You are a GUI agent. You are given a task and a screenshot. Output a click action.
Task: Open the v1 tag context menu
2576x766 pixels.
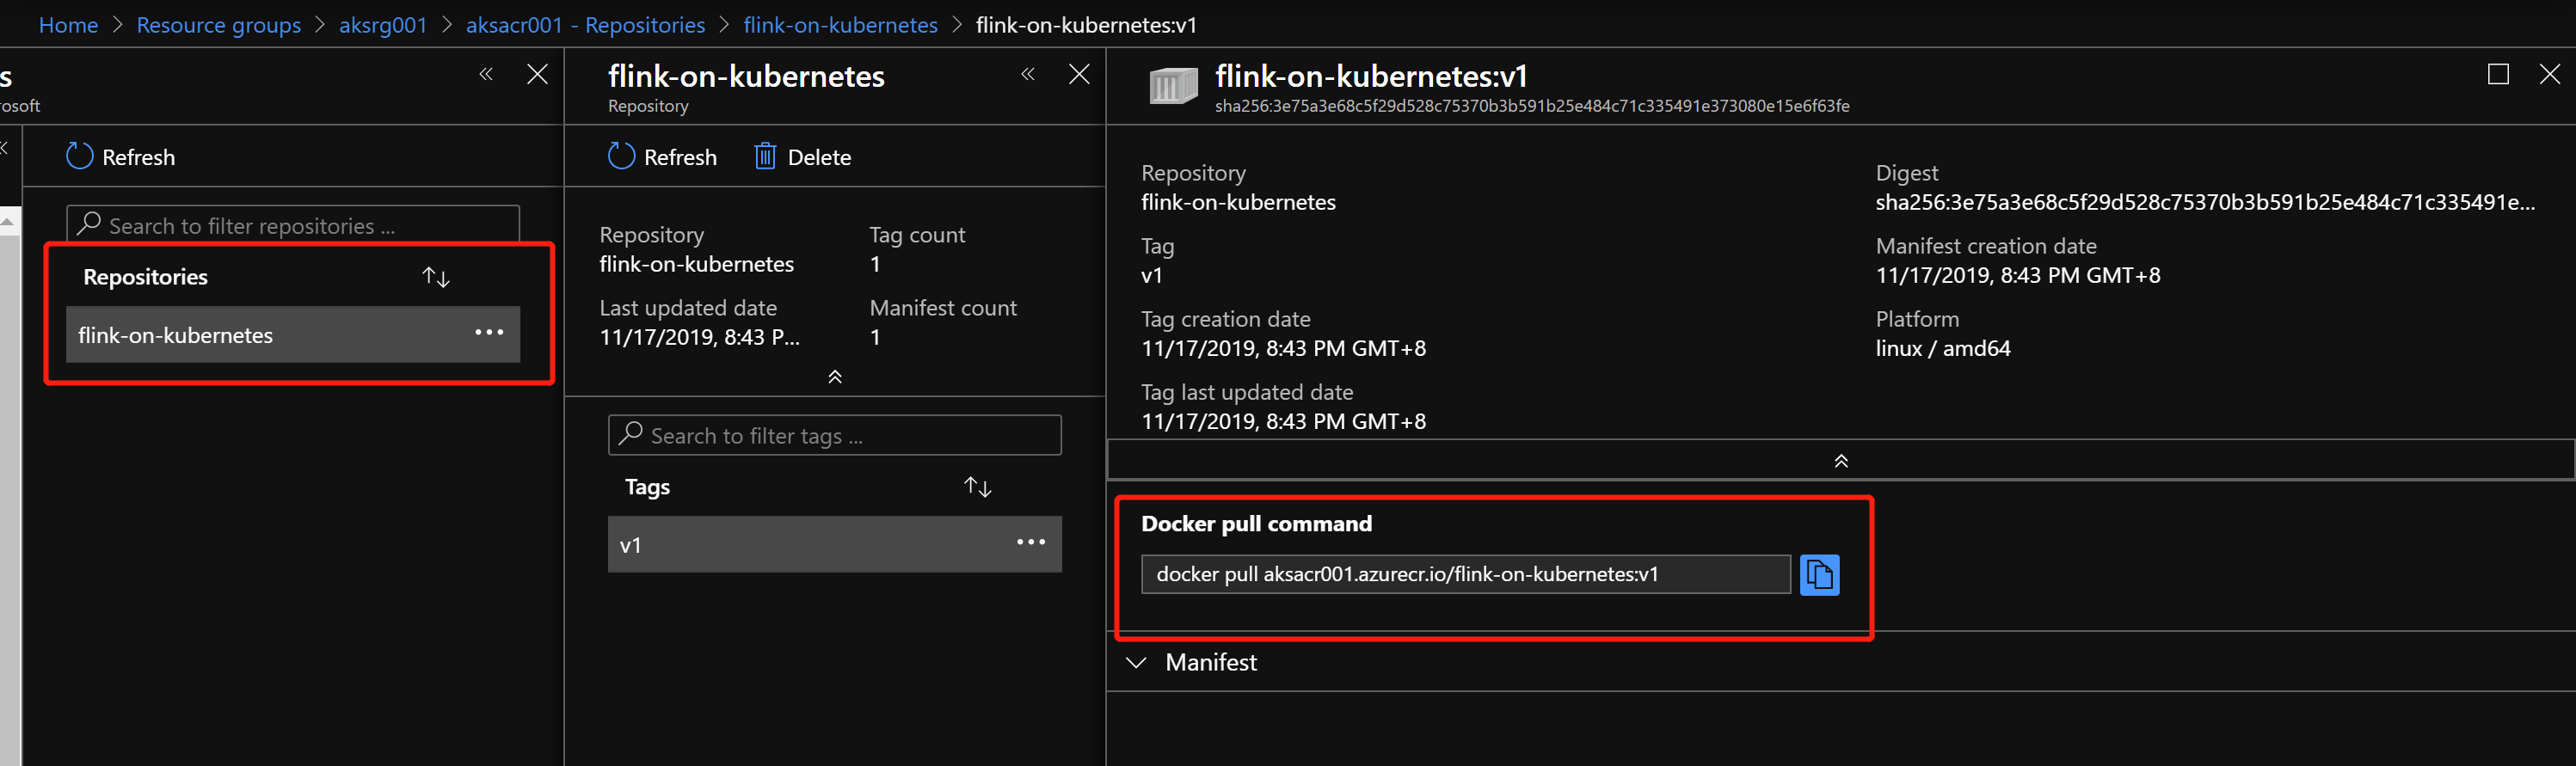click(x=1030, y=543)
